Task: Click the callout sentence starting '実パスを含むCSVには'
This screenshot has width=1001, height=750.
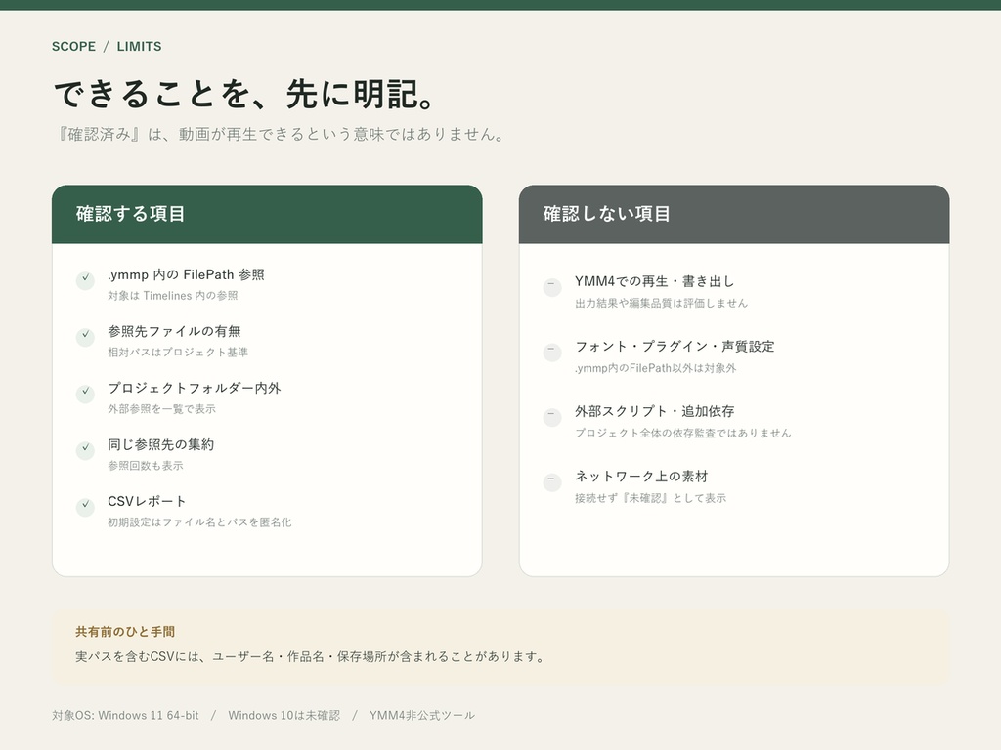Action: (310, 657)
